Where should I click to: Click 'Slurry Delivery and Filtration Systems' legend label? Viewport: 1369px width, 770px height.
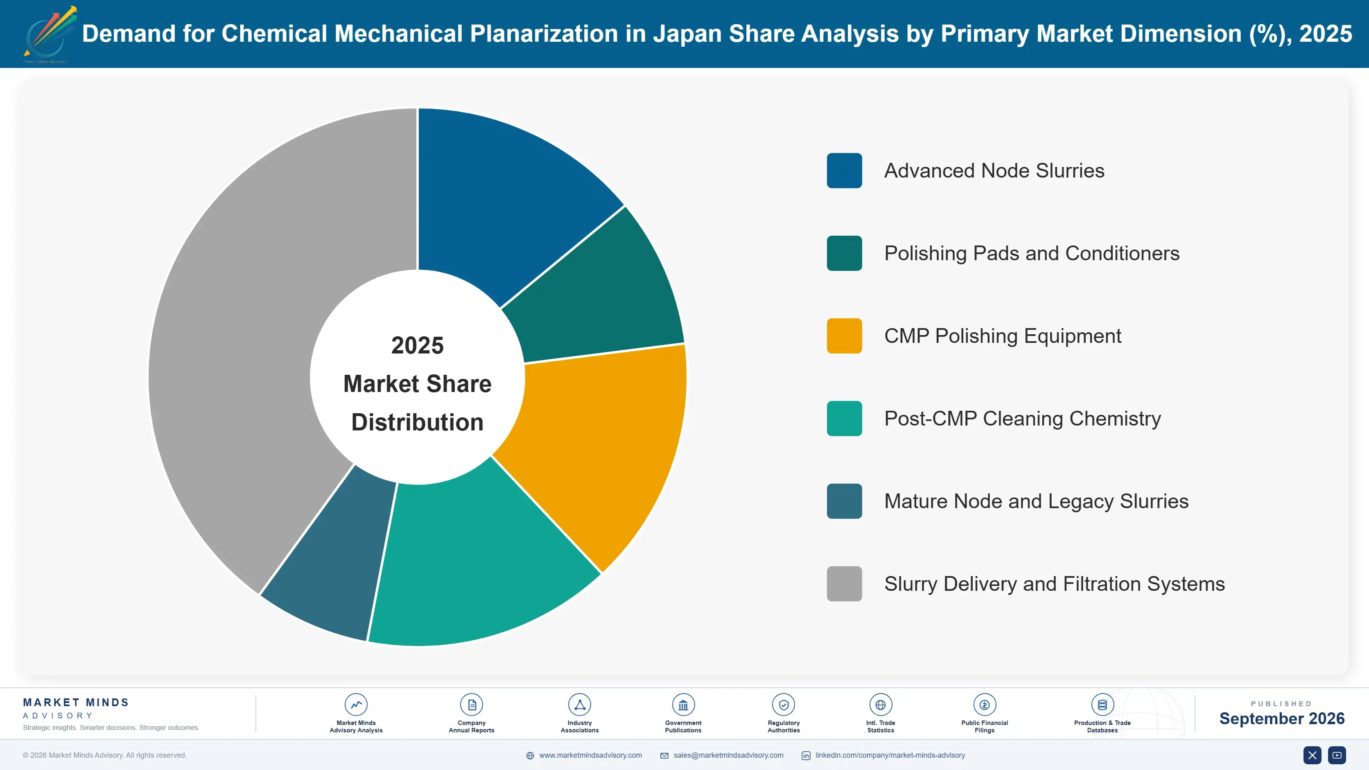(1055, 583)
